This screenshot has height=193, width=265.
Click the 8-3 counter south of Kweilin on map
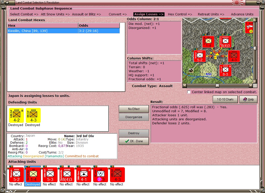point(226,70)
